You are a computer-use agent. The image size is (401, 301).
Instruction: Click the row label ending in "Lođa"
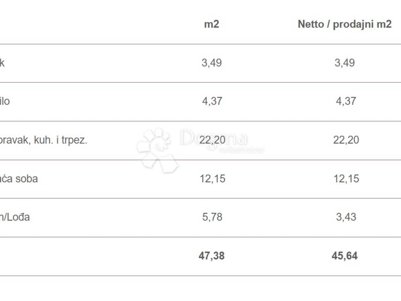point(15,217)
